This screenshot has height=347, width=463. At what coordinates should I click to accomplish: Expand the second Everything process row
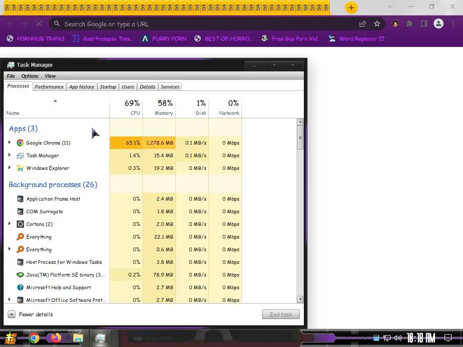pyautogui.click(x=9, y=249)
